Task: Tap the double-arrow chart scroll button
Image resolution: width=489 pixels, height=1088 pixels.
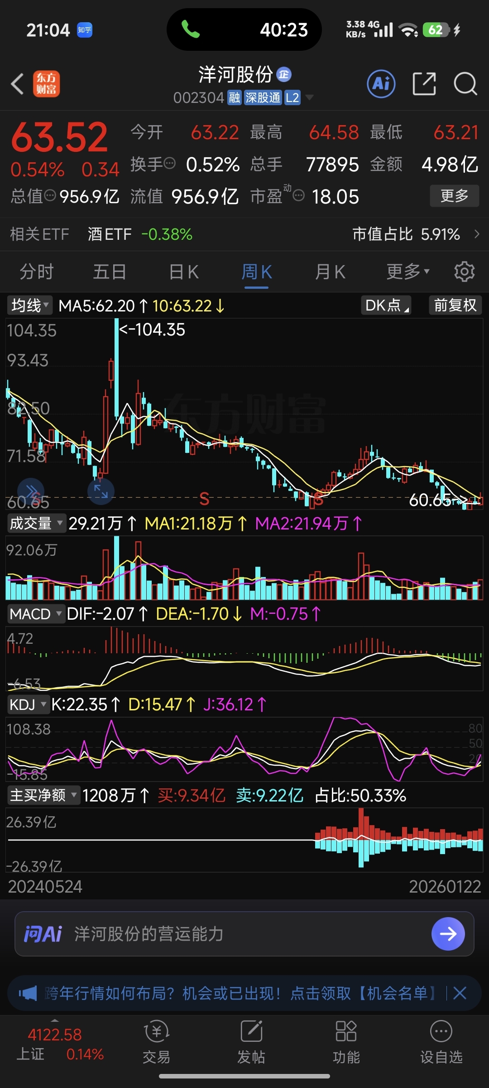Action: pyautogui.click(x=31, y=491)
